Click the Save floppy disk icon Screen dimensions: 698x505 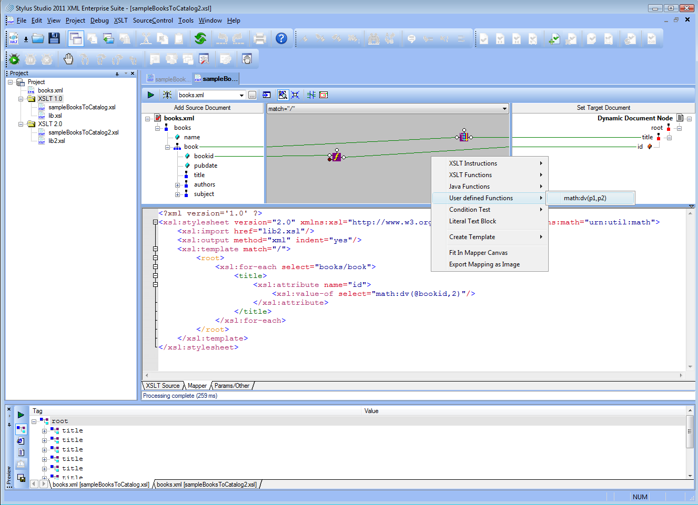pos(54,38)
